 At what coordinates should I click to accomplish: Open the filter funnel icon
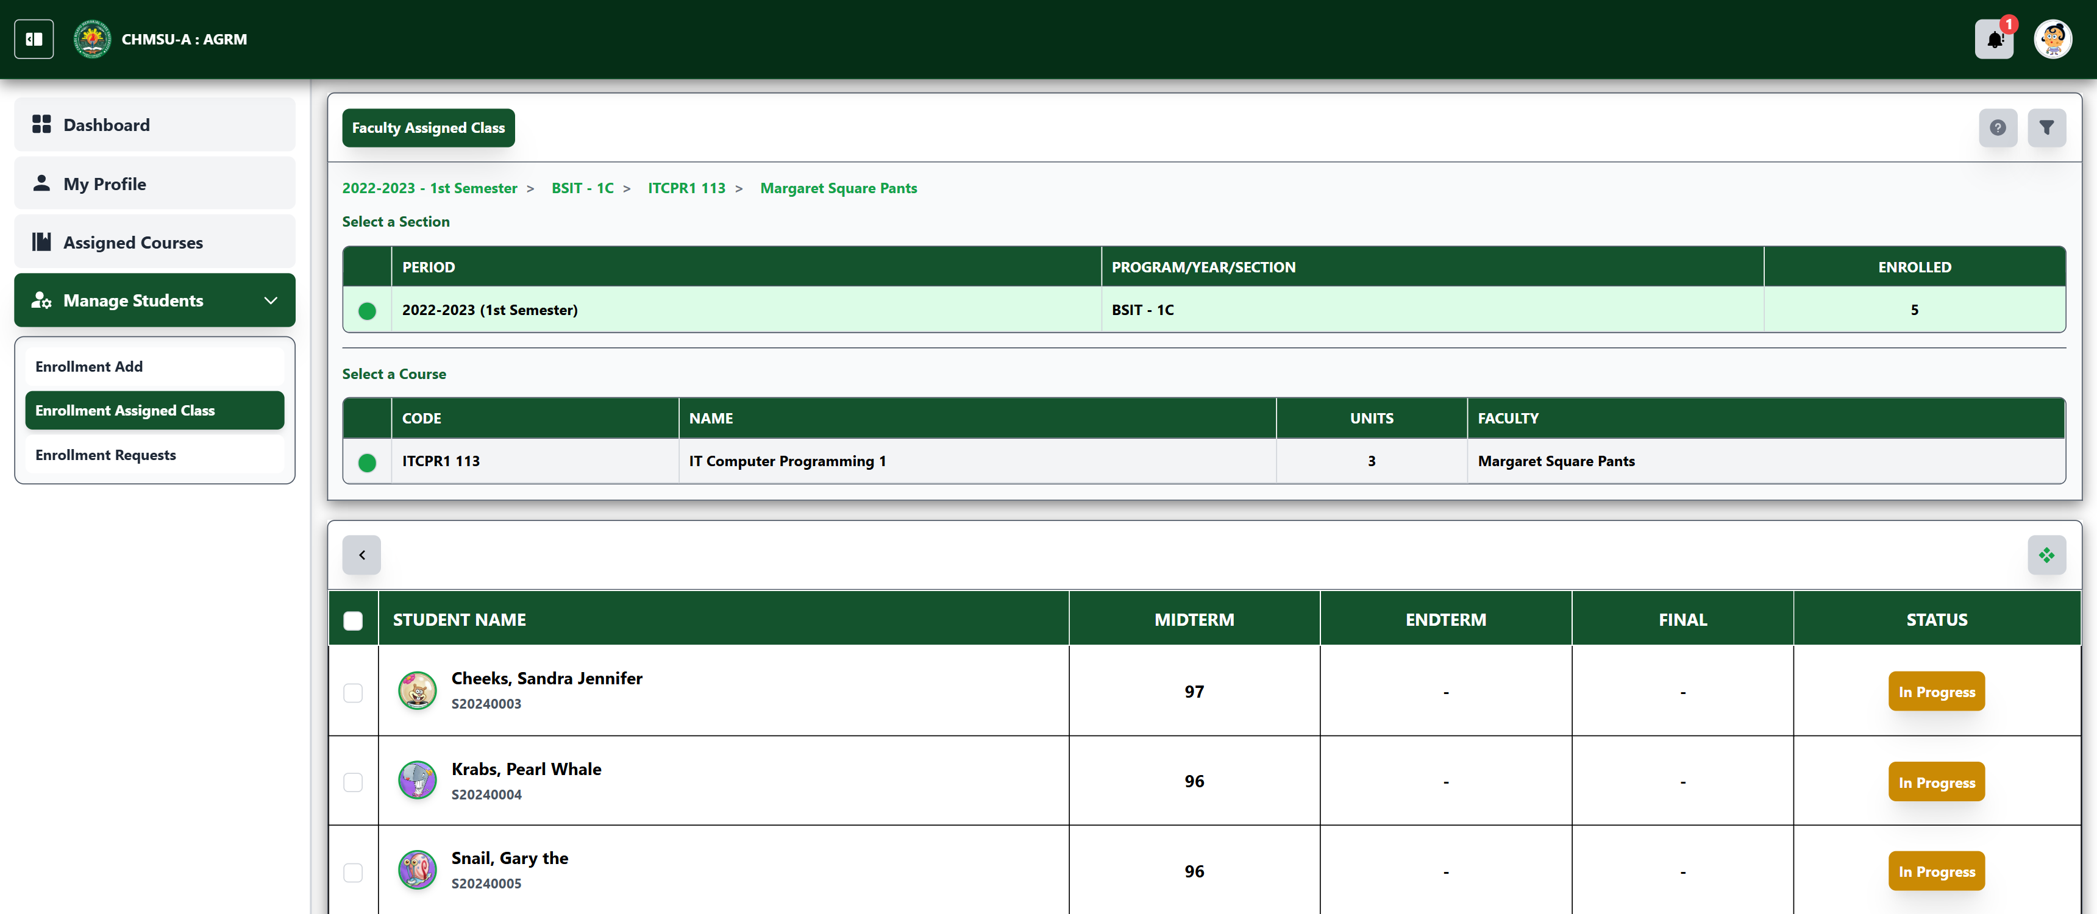pyautogui.click(x=2046, y=128)
